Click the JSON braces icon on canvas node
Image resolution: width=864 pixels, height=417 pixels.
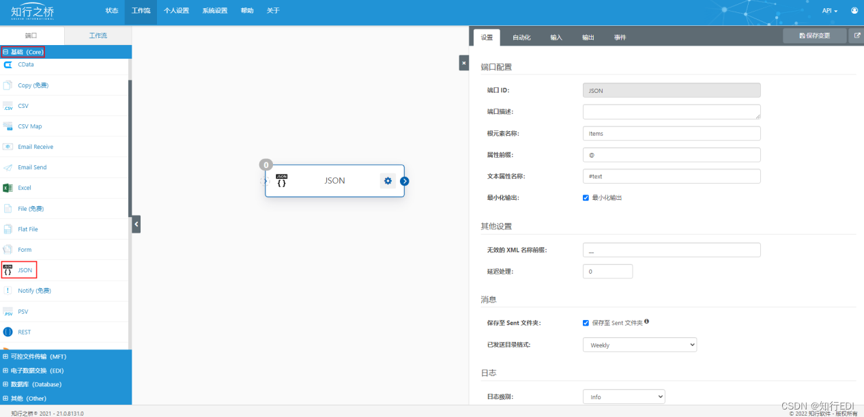[281, 181]
